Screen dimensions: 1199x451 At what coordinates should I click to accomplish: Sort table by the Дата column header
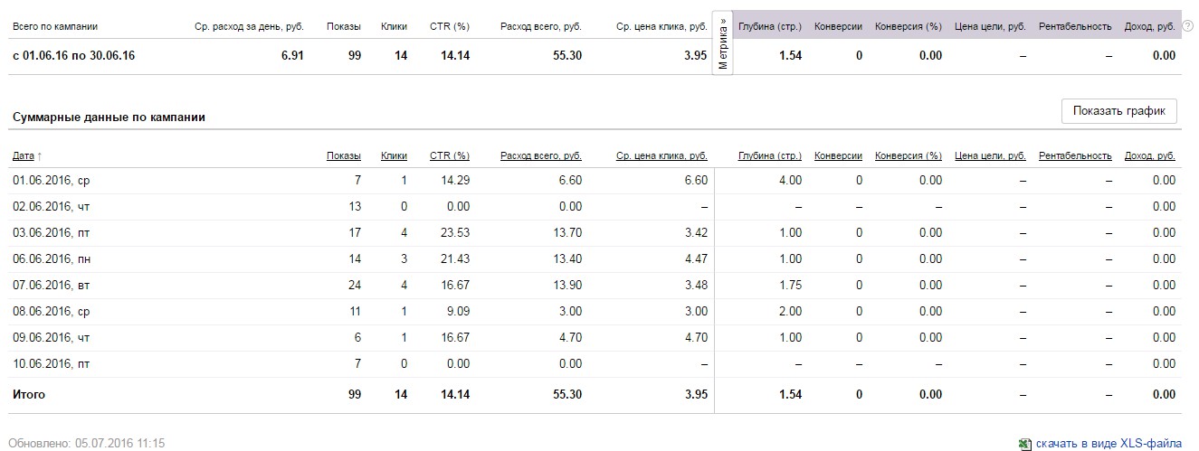(26, 156)
